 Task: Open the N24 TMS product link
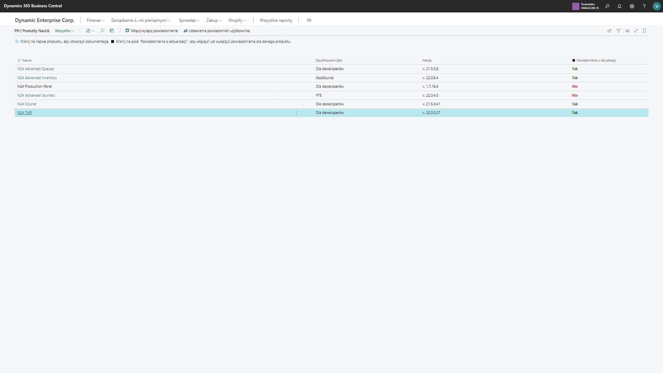[25, 113]
